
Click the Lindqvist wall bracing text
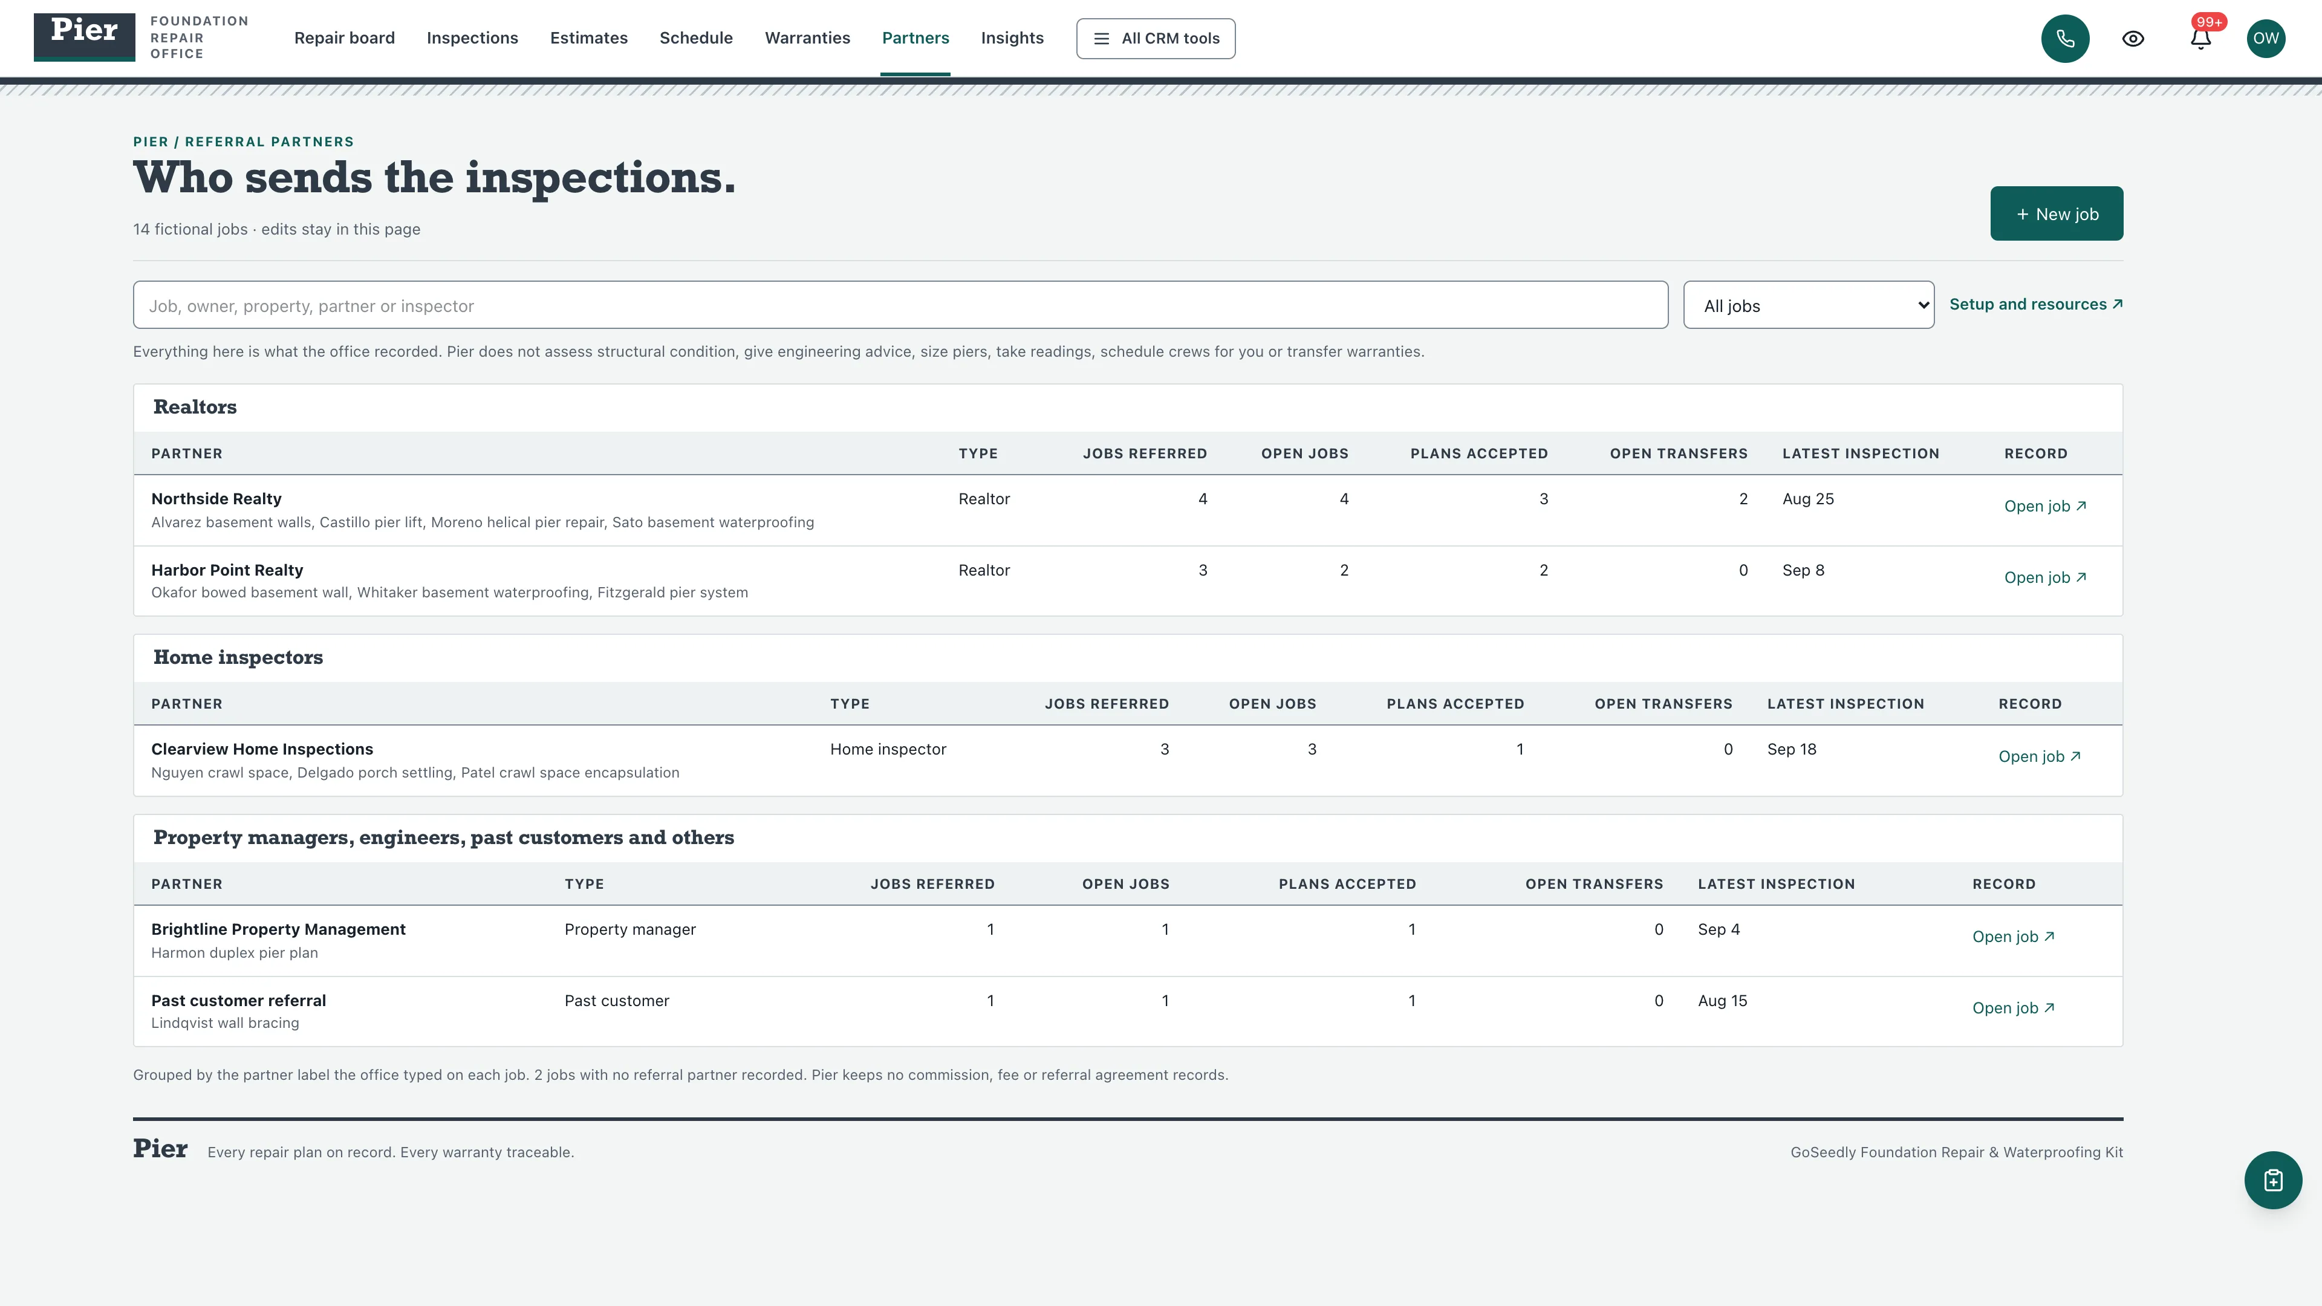click(226, 1024)
